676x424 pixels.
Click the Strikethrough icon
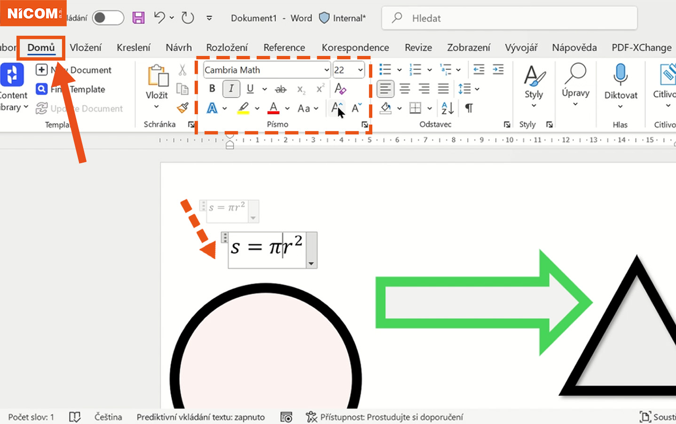[281, 89]
